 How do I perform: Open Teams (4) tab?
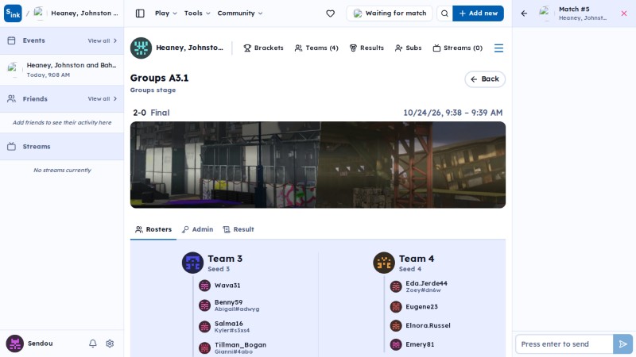[316, 48]
